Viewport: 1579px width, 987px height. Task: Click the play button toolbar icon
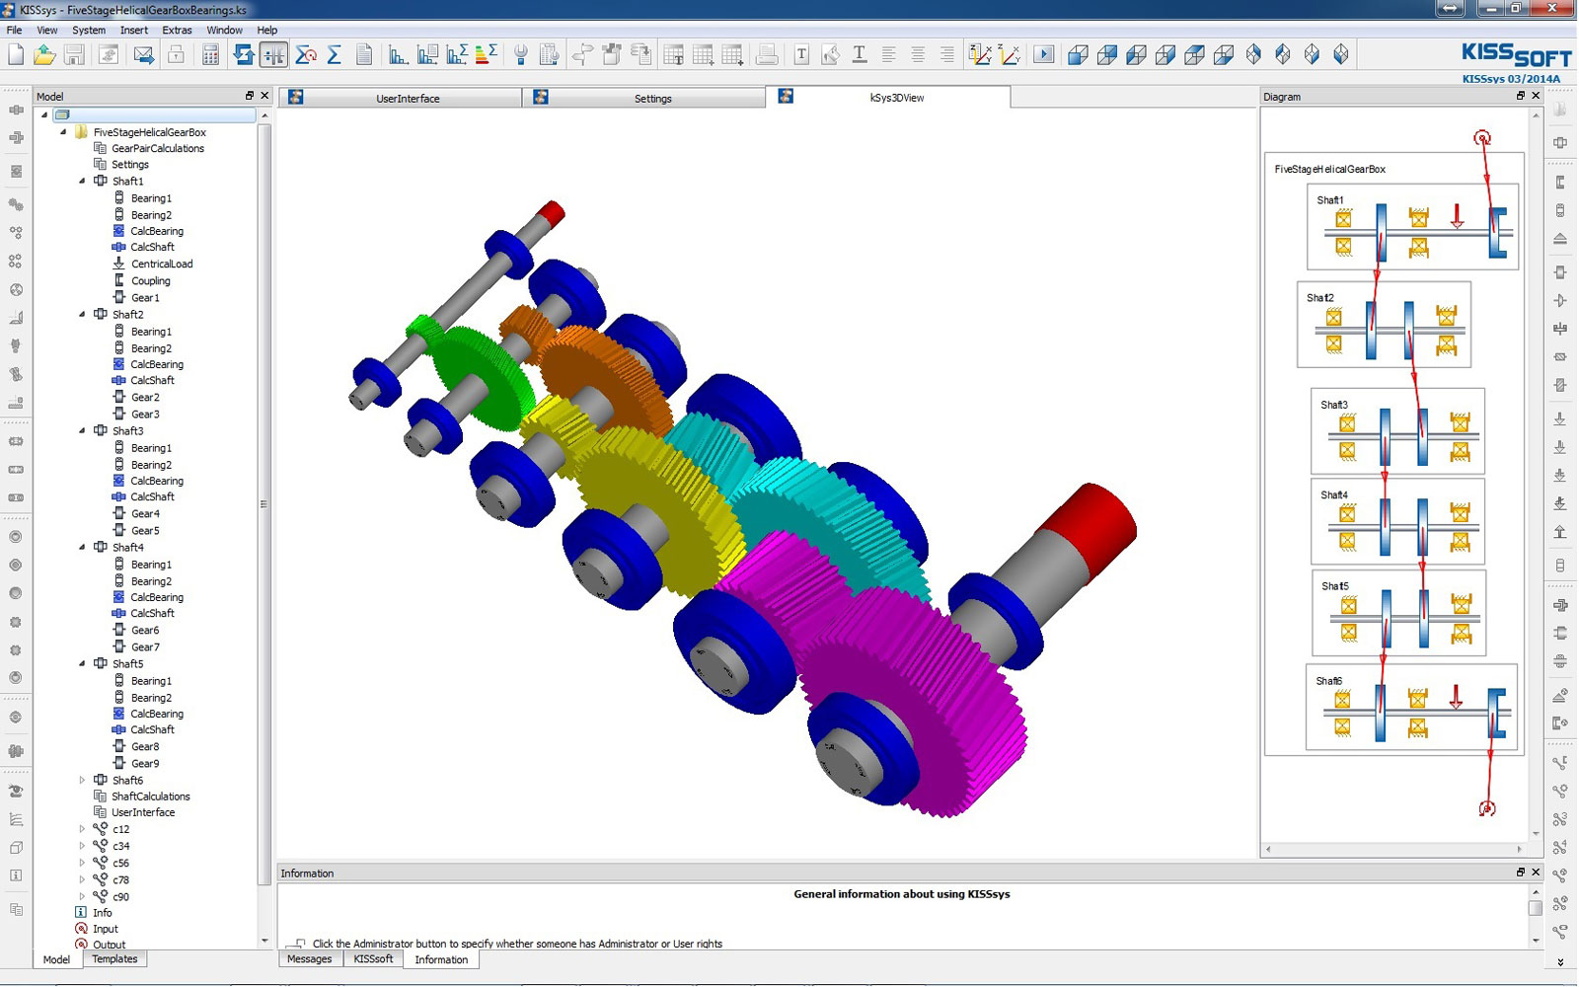click(1043, 55)
